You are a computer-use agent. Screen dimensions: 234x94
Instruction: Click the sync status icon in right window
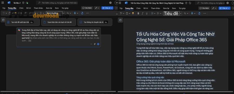tap(190, 3)
